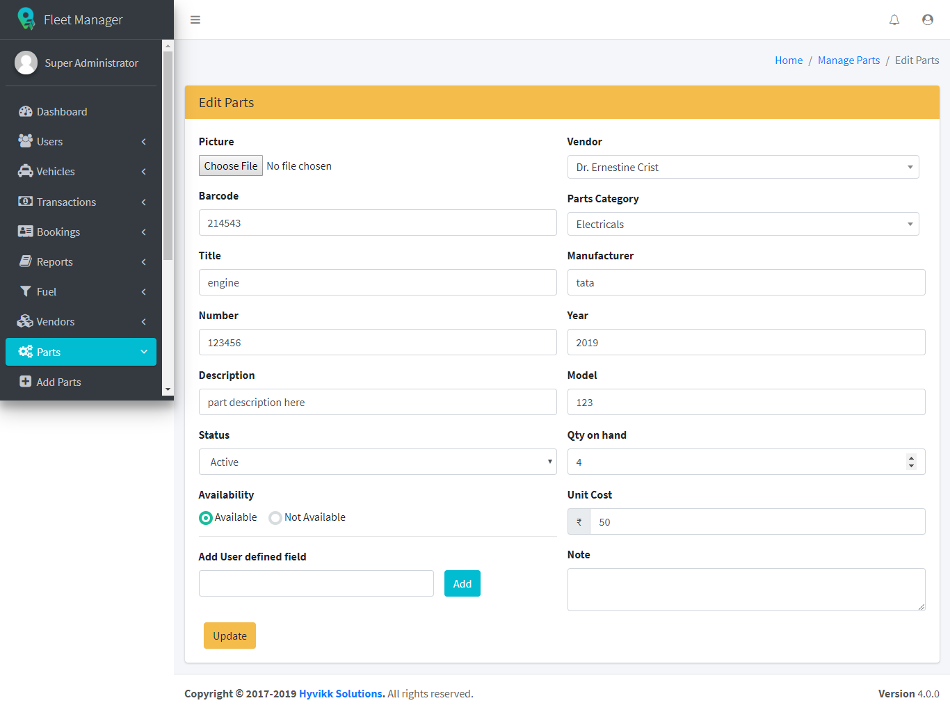Image resolution: width=950 pixels, height=712 pixels.
Task: Click the Update button
Action: click(230, 636)
